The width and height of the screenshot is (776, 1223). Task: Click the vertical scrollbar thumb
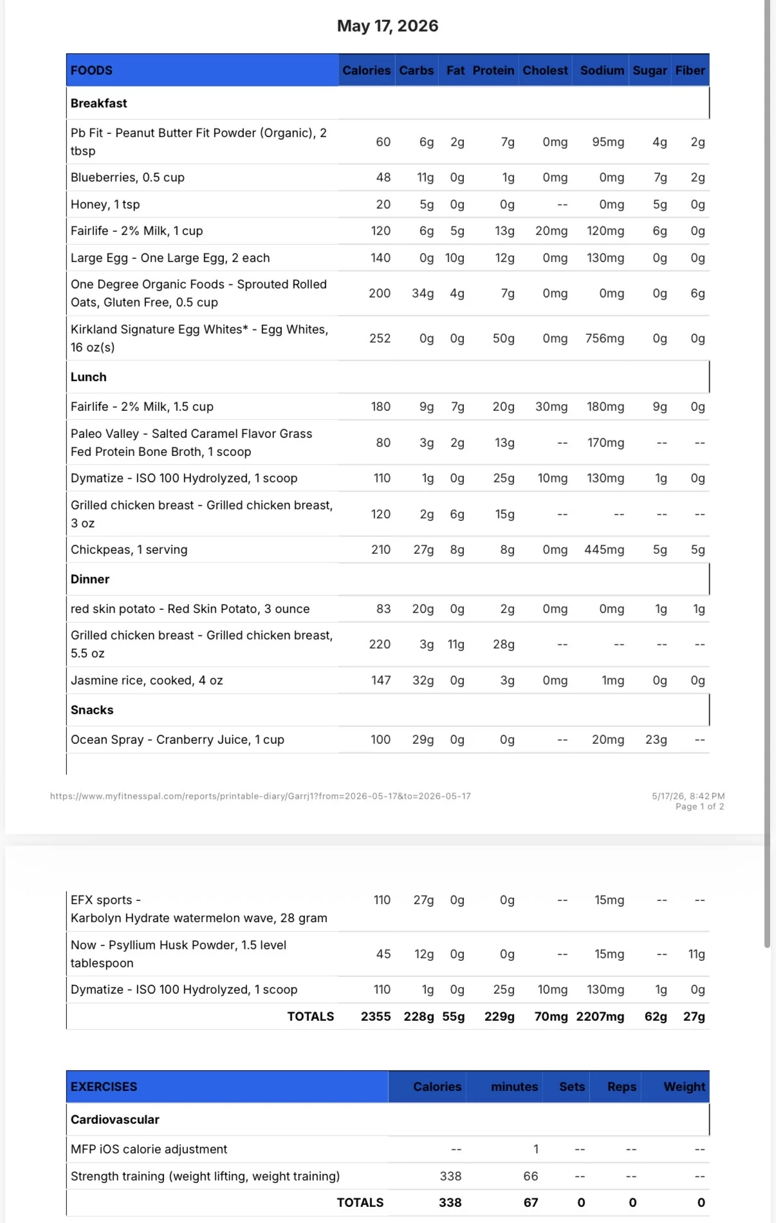pyautogui.click(x=767, y=473)
